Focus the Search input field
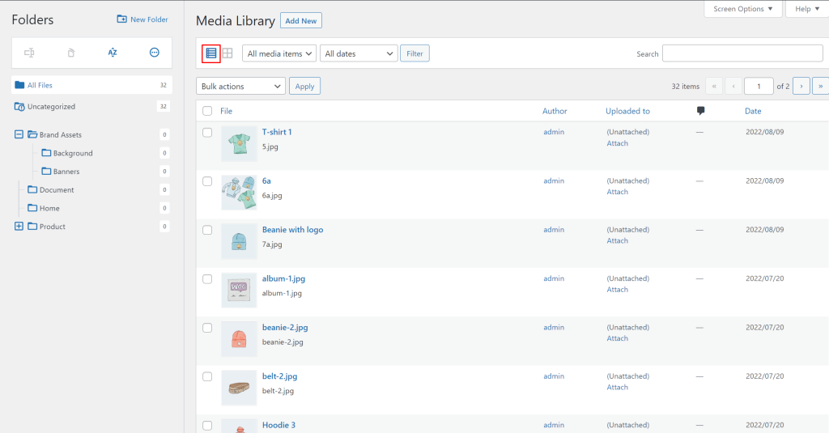829x433 pixels. pyautogui.click(x=742, y=53)
